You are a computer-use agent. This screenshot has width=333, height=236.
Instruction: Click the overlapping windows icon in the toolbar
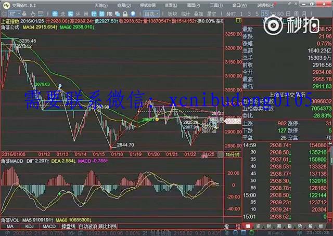coord(117,14)
